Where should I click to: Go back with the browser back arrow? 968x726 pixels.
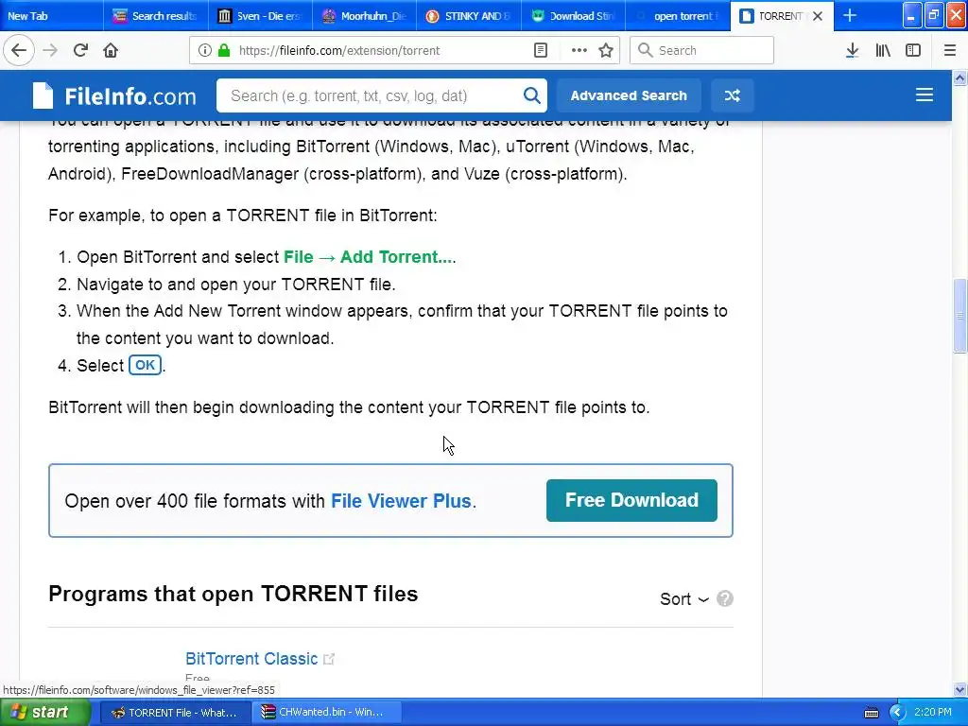pyautogui.click(x=19, y=51)
